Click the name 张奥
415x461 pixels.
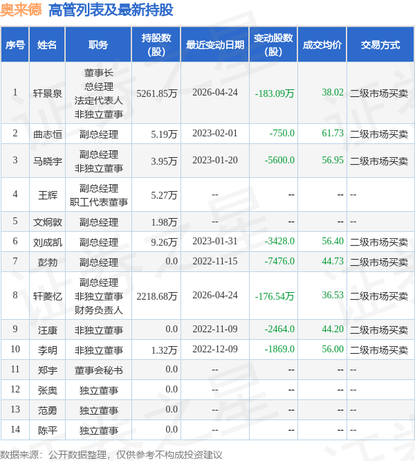[48, 390]
